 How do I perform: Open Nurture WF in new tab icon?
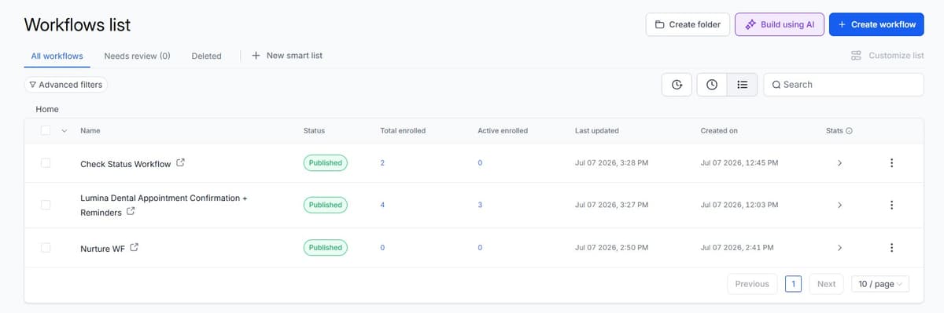tap(134, 248)
